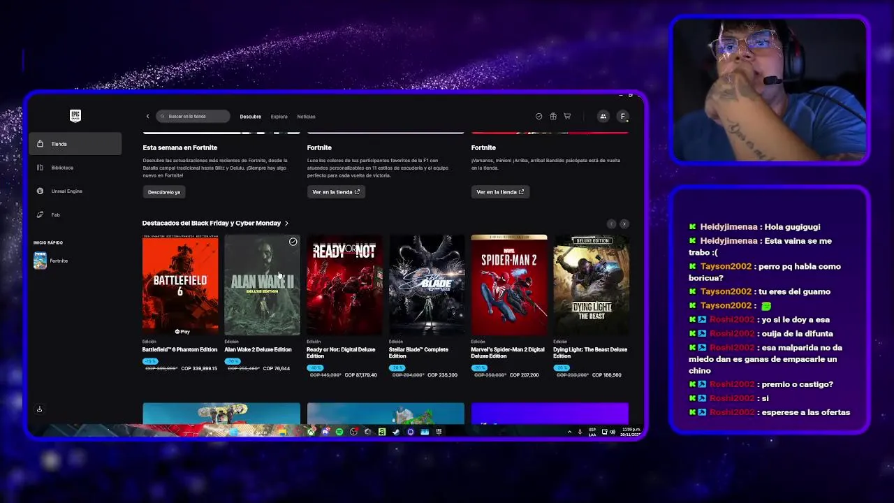Click the COP 76,644 price
Image resolution: width=894 pixels, height=503 pixels.
[277, 368]
